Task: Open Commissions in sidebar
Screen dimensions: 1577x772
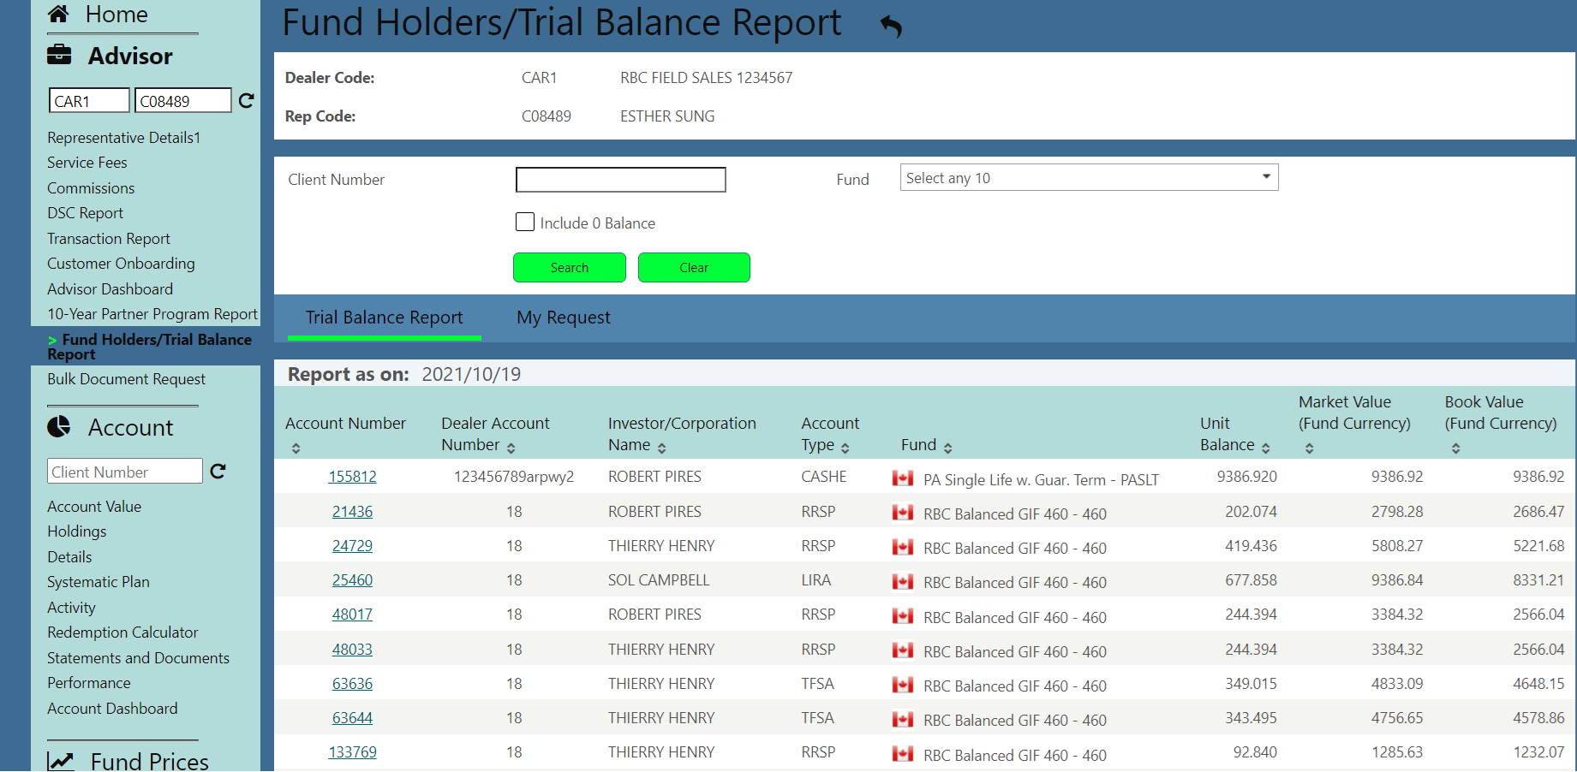Action: coord(91,188)
